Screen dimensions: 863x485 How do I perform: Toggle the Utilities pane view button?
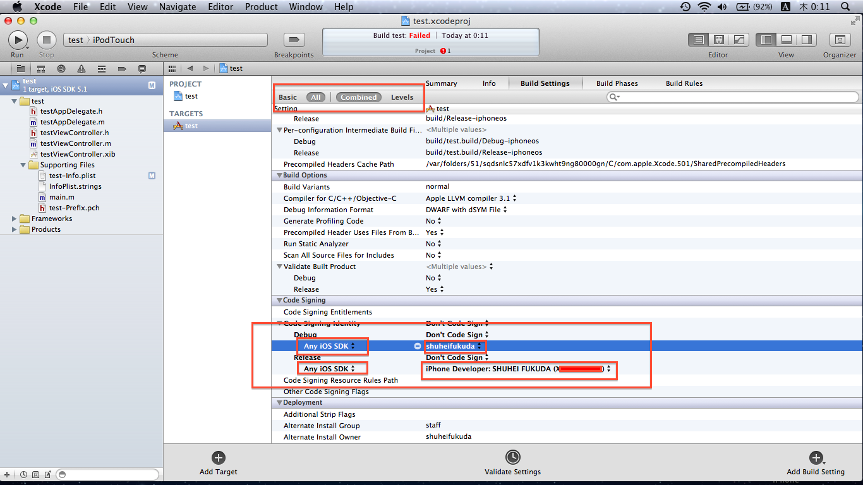click(807, 40)
